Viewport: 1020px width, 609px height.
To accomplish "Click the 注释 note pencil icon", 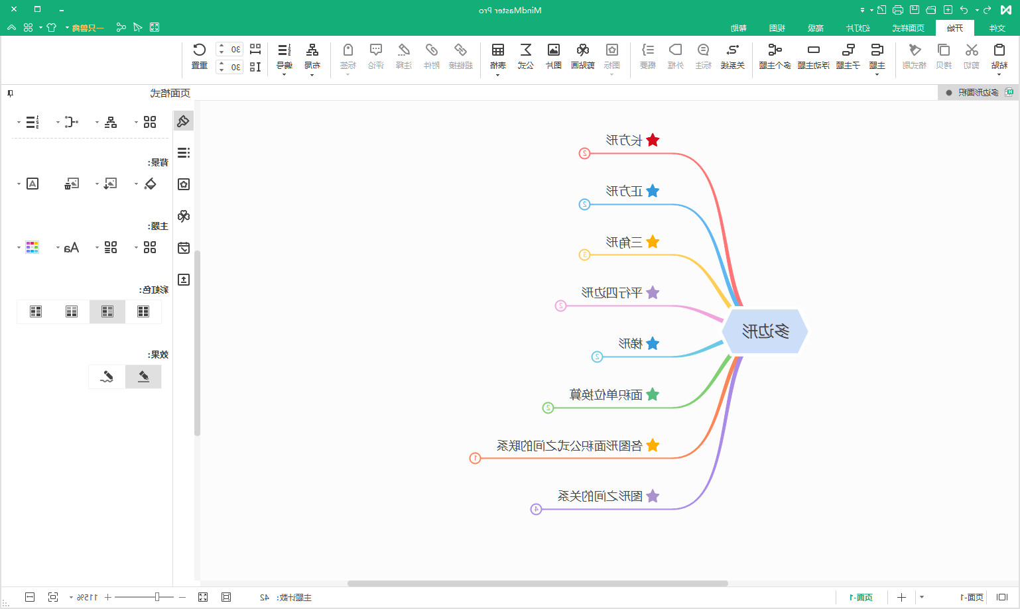I will click(x=404, y=50).
